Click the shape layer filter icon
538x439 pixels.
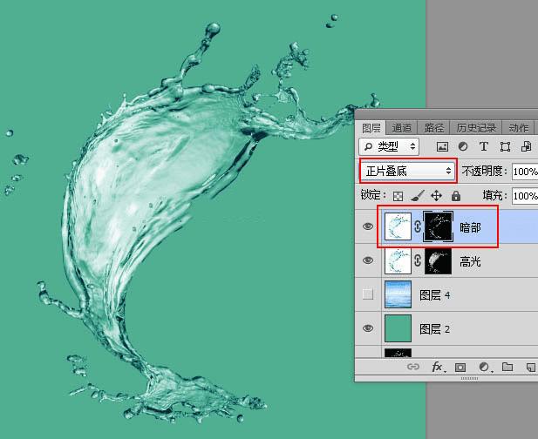point(505,146)
